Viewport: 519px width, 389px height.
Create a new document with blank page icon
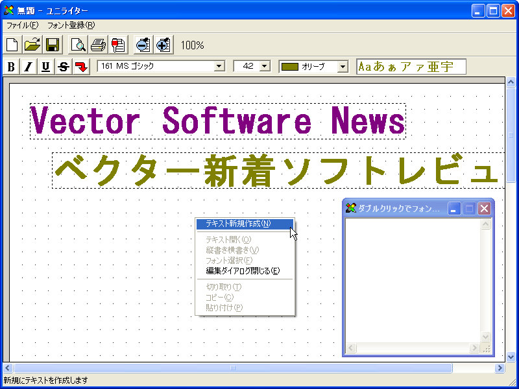[x=12, y=45]
